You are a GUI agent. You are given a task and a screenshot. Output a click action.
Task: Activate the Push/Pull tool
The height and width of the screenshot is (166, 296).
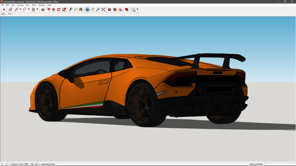43,10
